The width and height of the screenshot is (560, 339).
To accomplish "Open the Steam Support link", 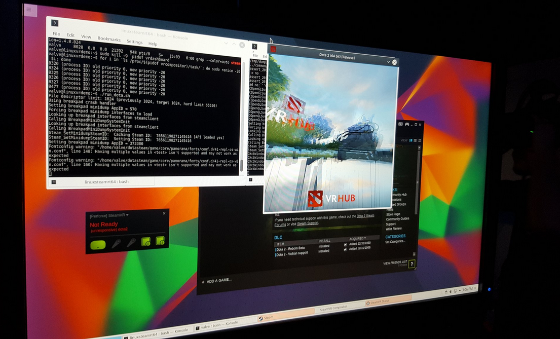I will (x=308, y=223).
